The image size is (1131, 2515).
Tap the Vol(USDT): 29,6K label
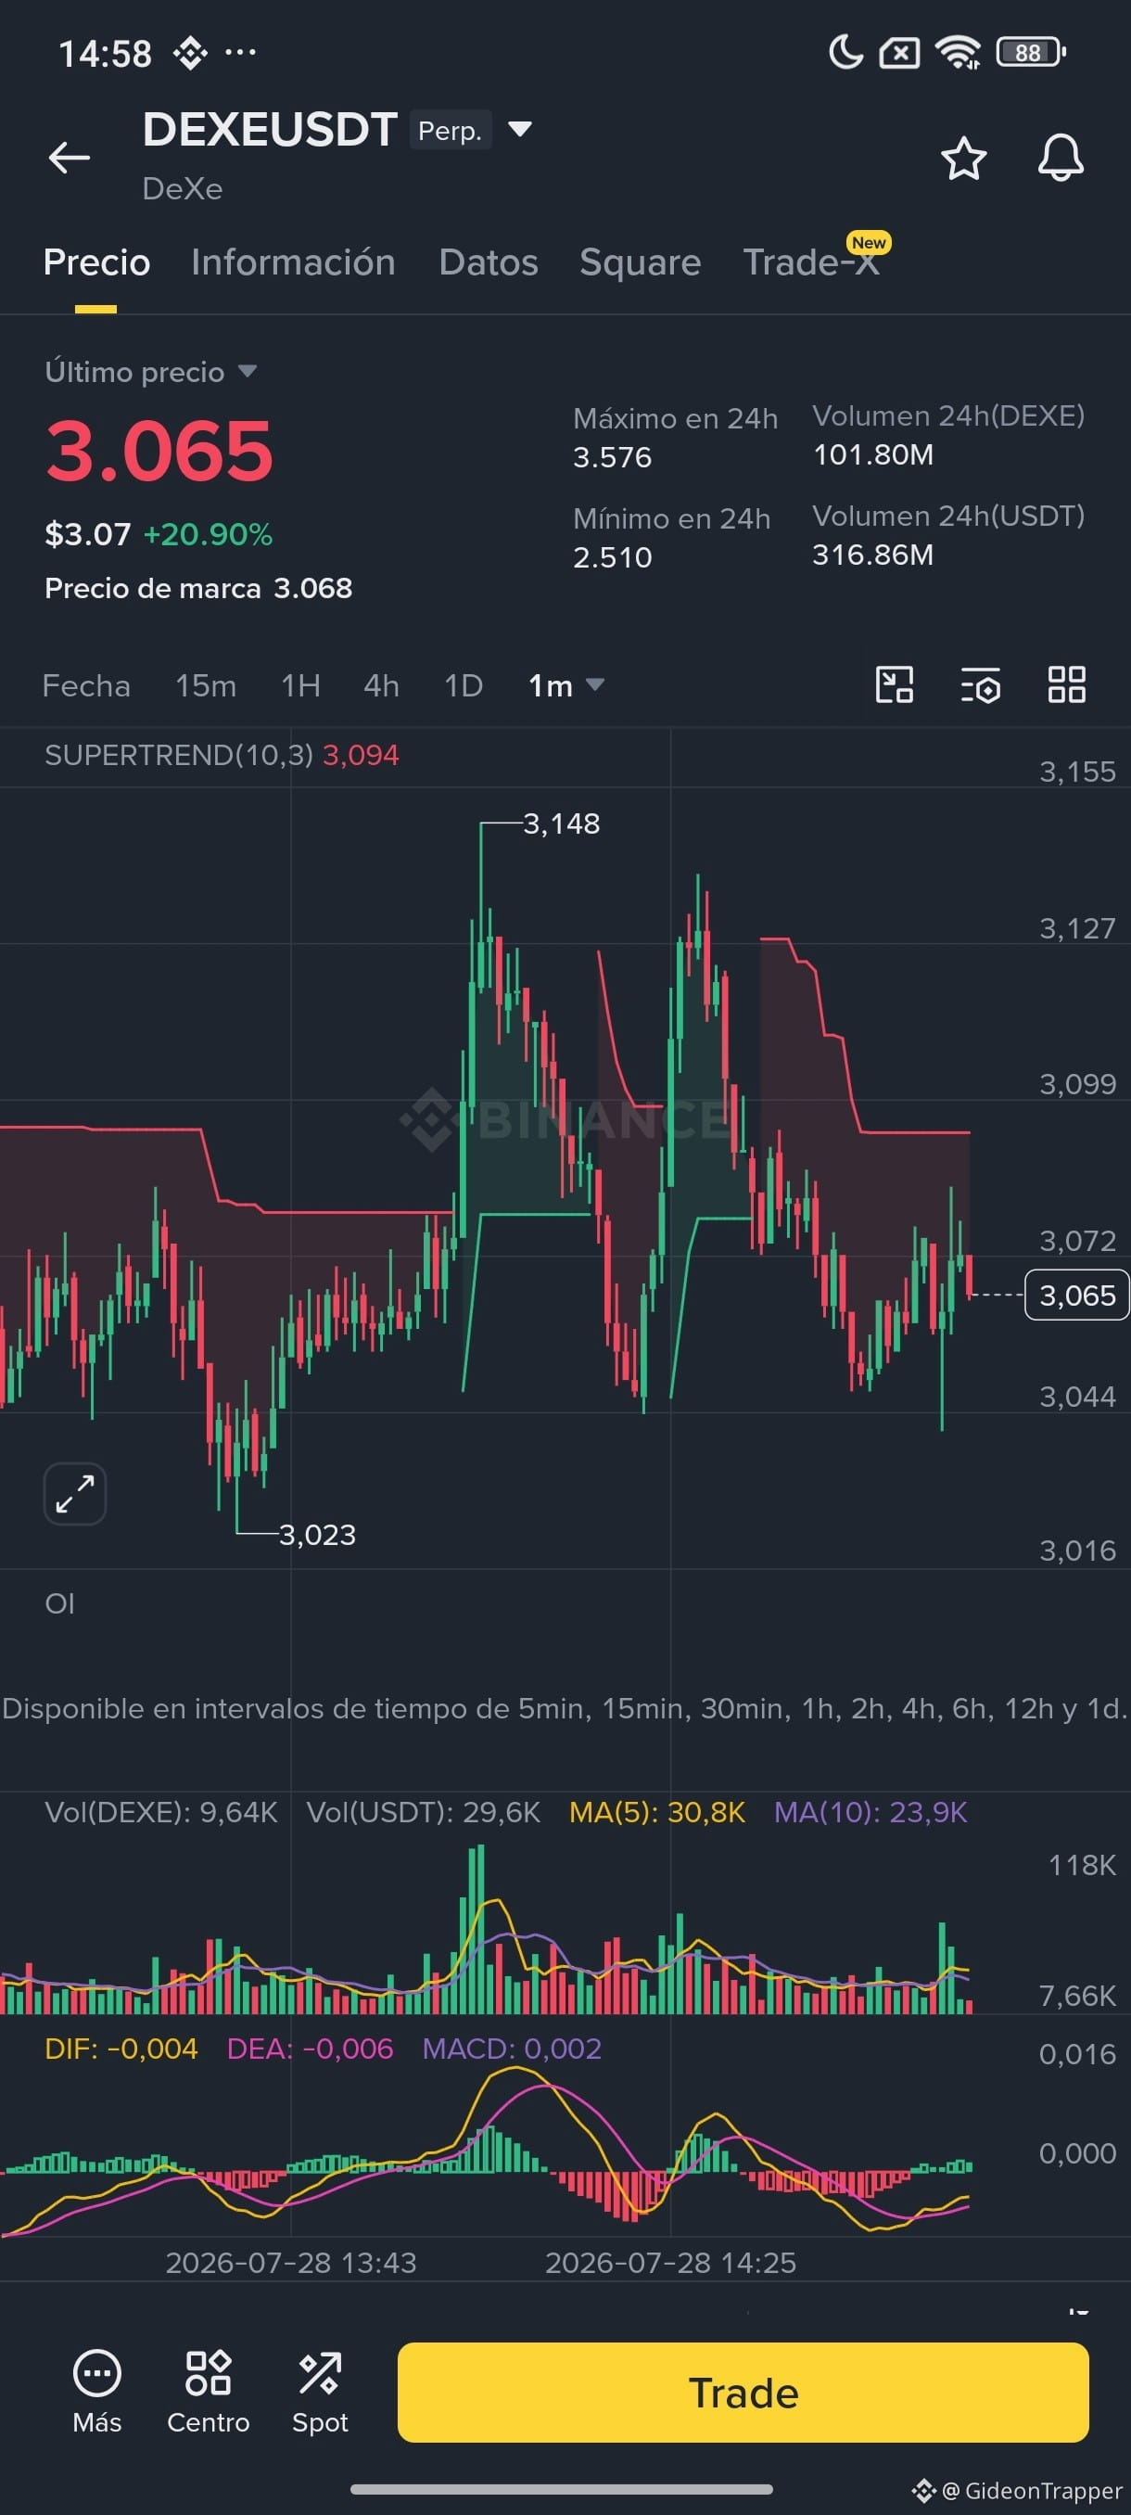coord(424,1812)
